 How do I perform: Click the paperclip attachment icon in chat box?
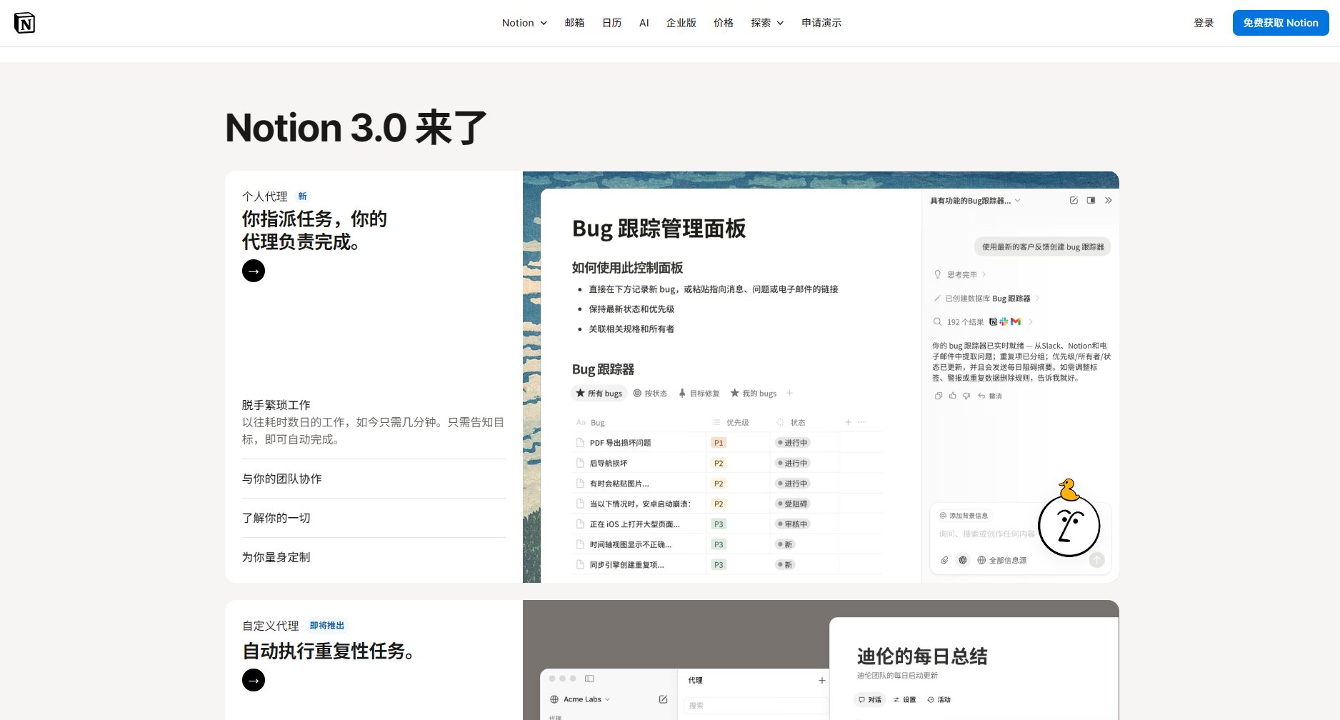click(944, 560)
